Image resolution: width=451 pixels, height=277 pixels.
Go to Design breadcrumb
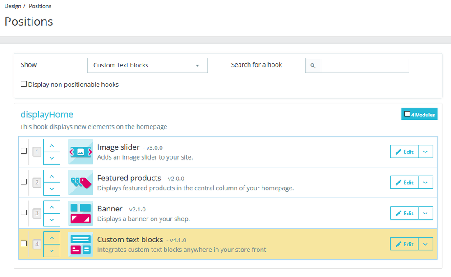click(13, 6)
